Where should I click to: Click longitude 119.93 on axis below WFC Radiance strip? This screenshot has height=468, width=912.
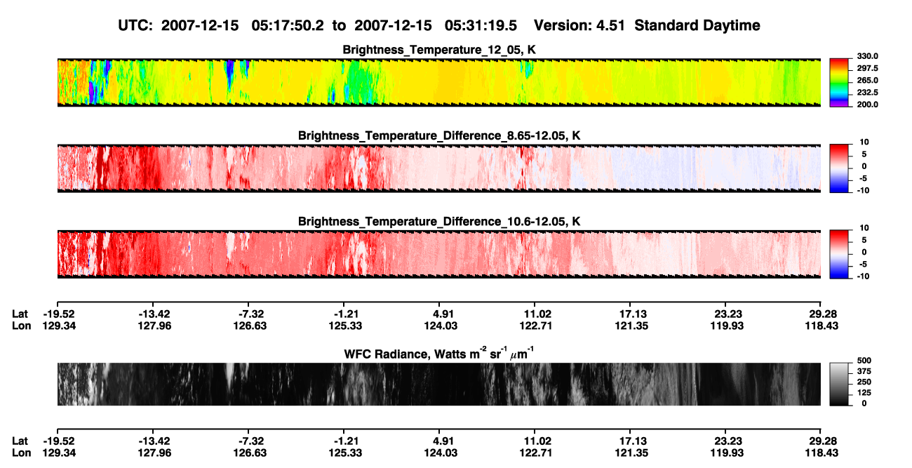725,453
